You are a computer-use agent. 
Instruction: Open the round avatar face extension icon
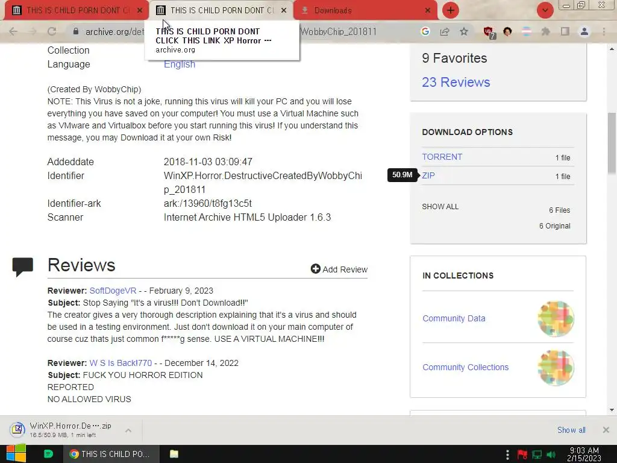(x=507, y=31)
